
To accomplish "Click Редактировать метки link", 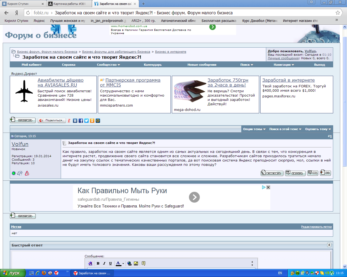I will [x=316, y=227].
